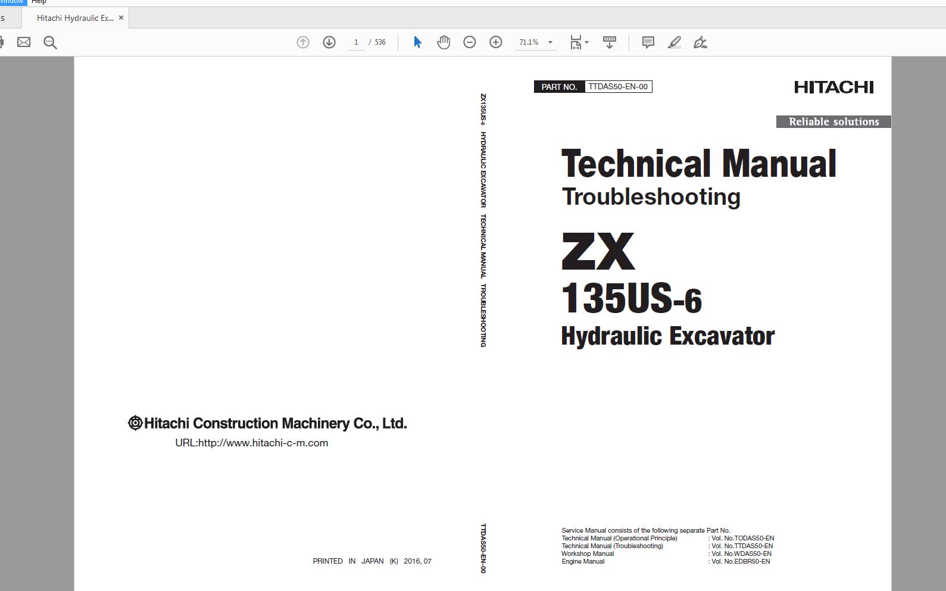This screenshot has height=591, width=946.
Task: Select the highlight text pen tool
Action: pos(675,42)
